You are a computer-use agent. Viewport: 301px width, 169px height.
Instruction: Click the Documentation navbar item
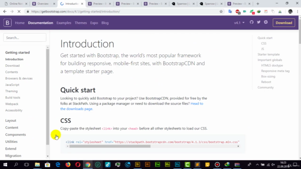[x=40, y=23]
